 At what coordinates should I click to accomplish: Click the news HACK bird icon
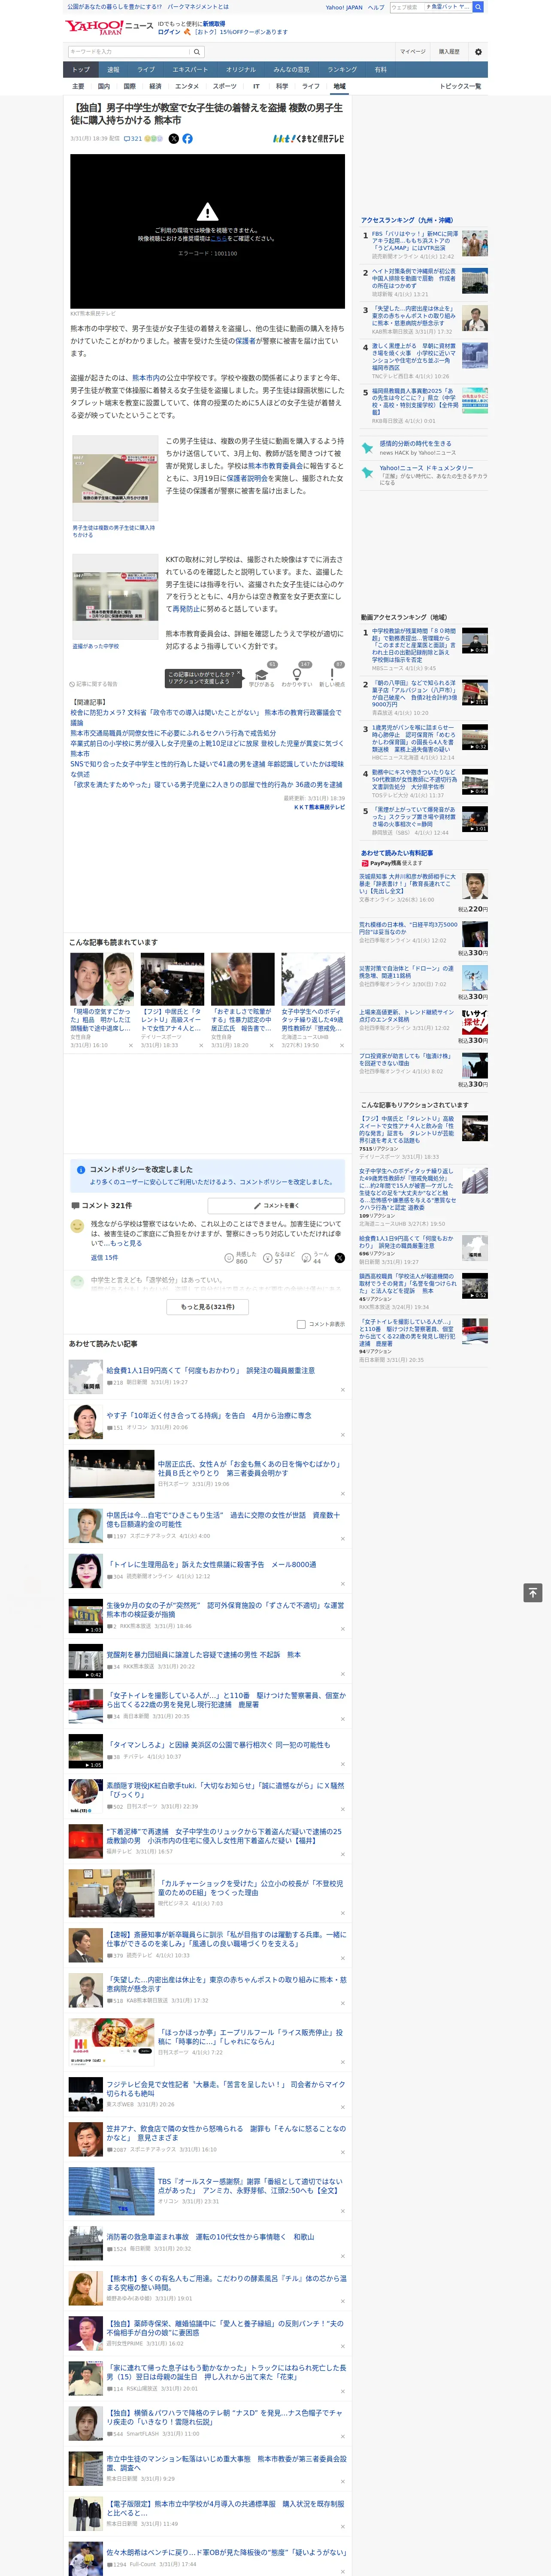click(368, 448)
